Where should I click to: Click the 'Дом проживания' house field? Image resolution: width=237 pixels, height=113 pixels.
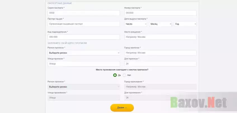[x=160, y=98]
